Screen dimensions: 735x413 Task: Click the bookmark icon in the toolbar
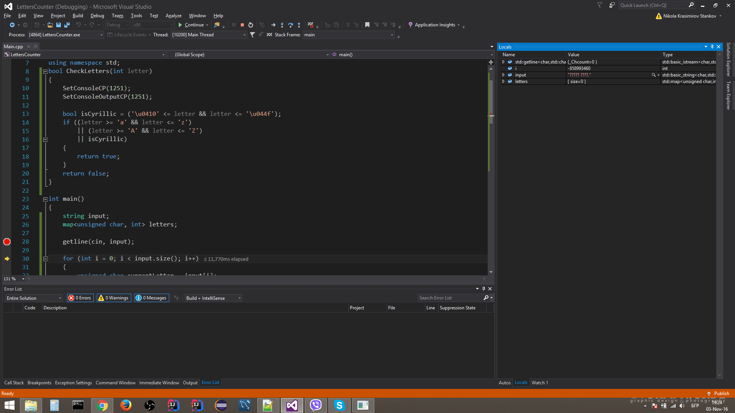tap(367, 25)
